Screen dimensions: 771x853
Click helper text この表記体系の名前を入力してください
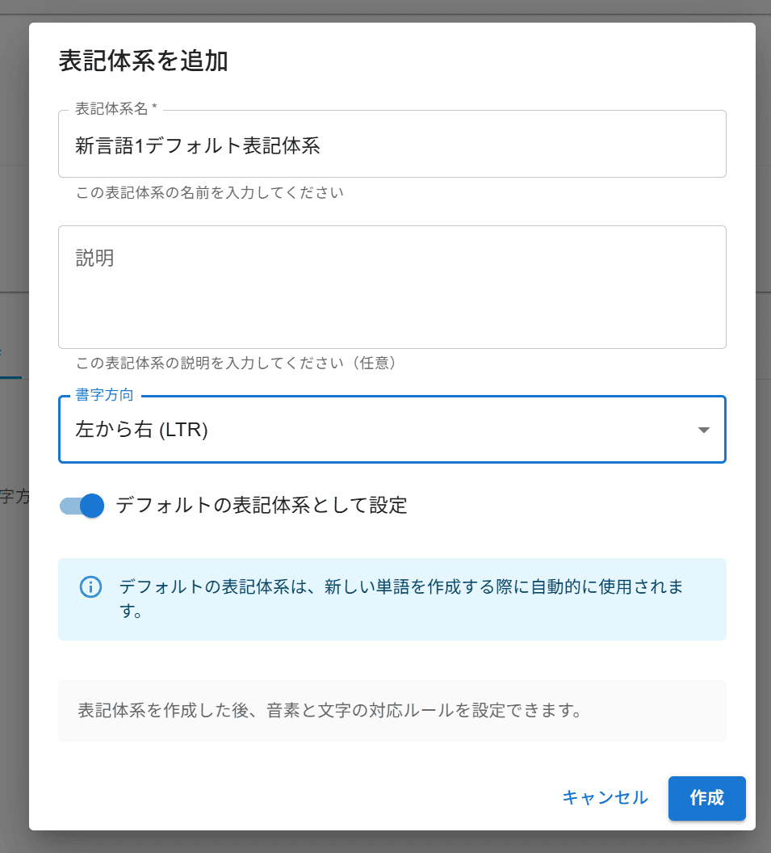(x=210, y=193)
